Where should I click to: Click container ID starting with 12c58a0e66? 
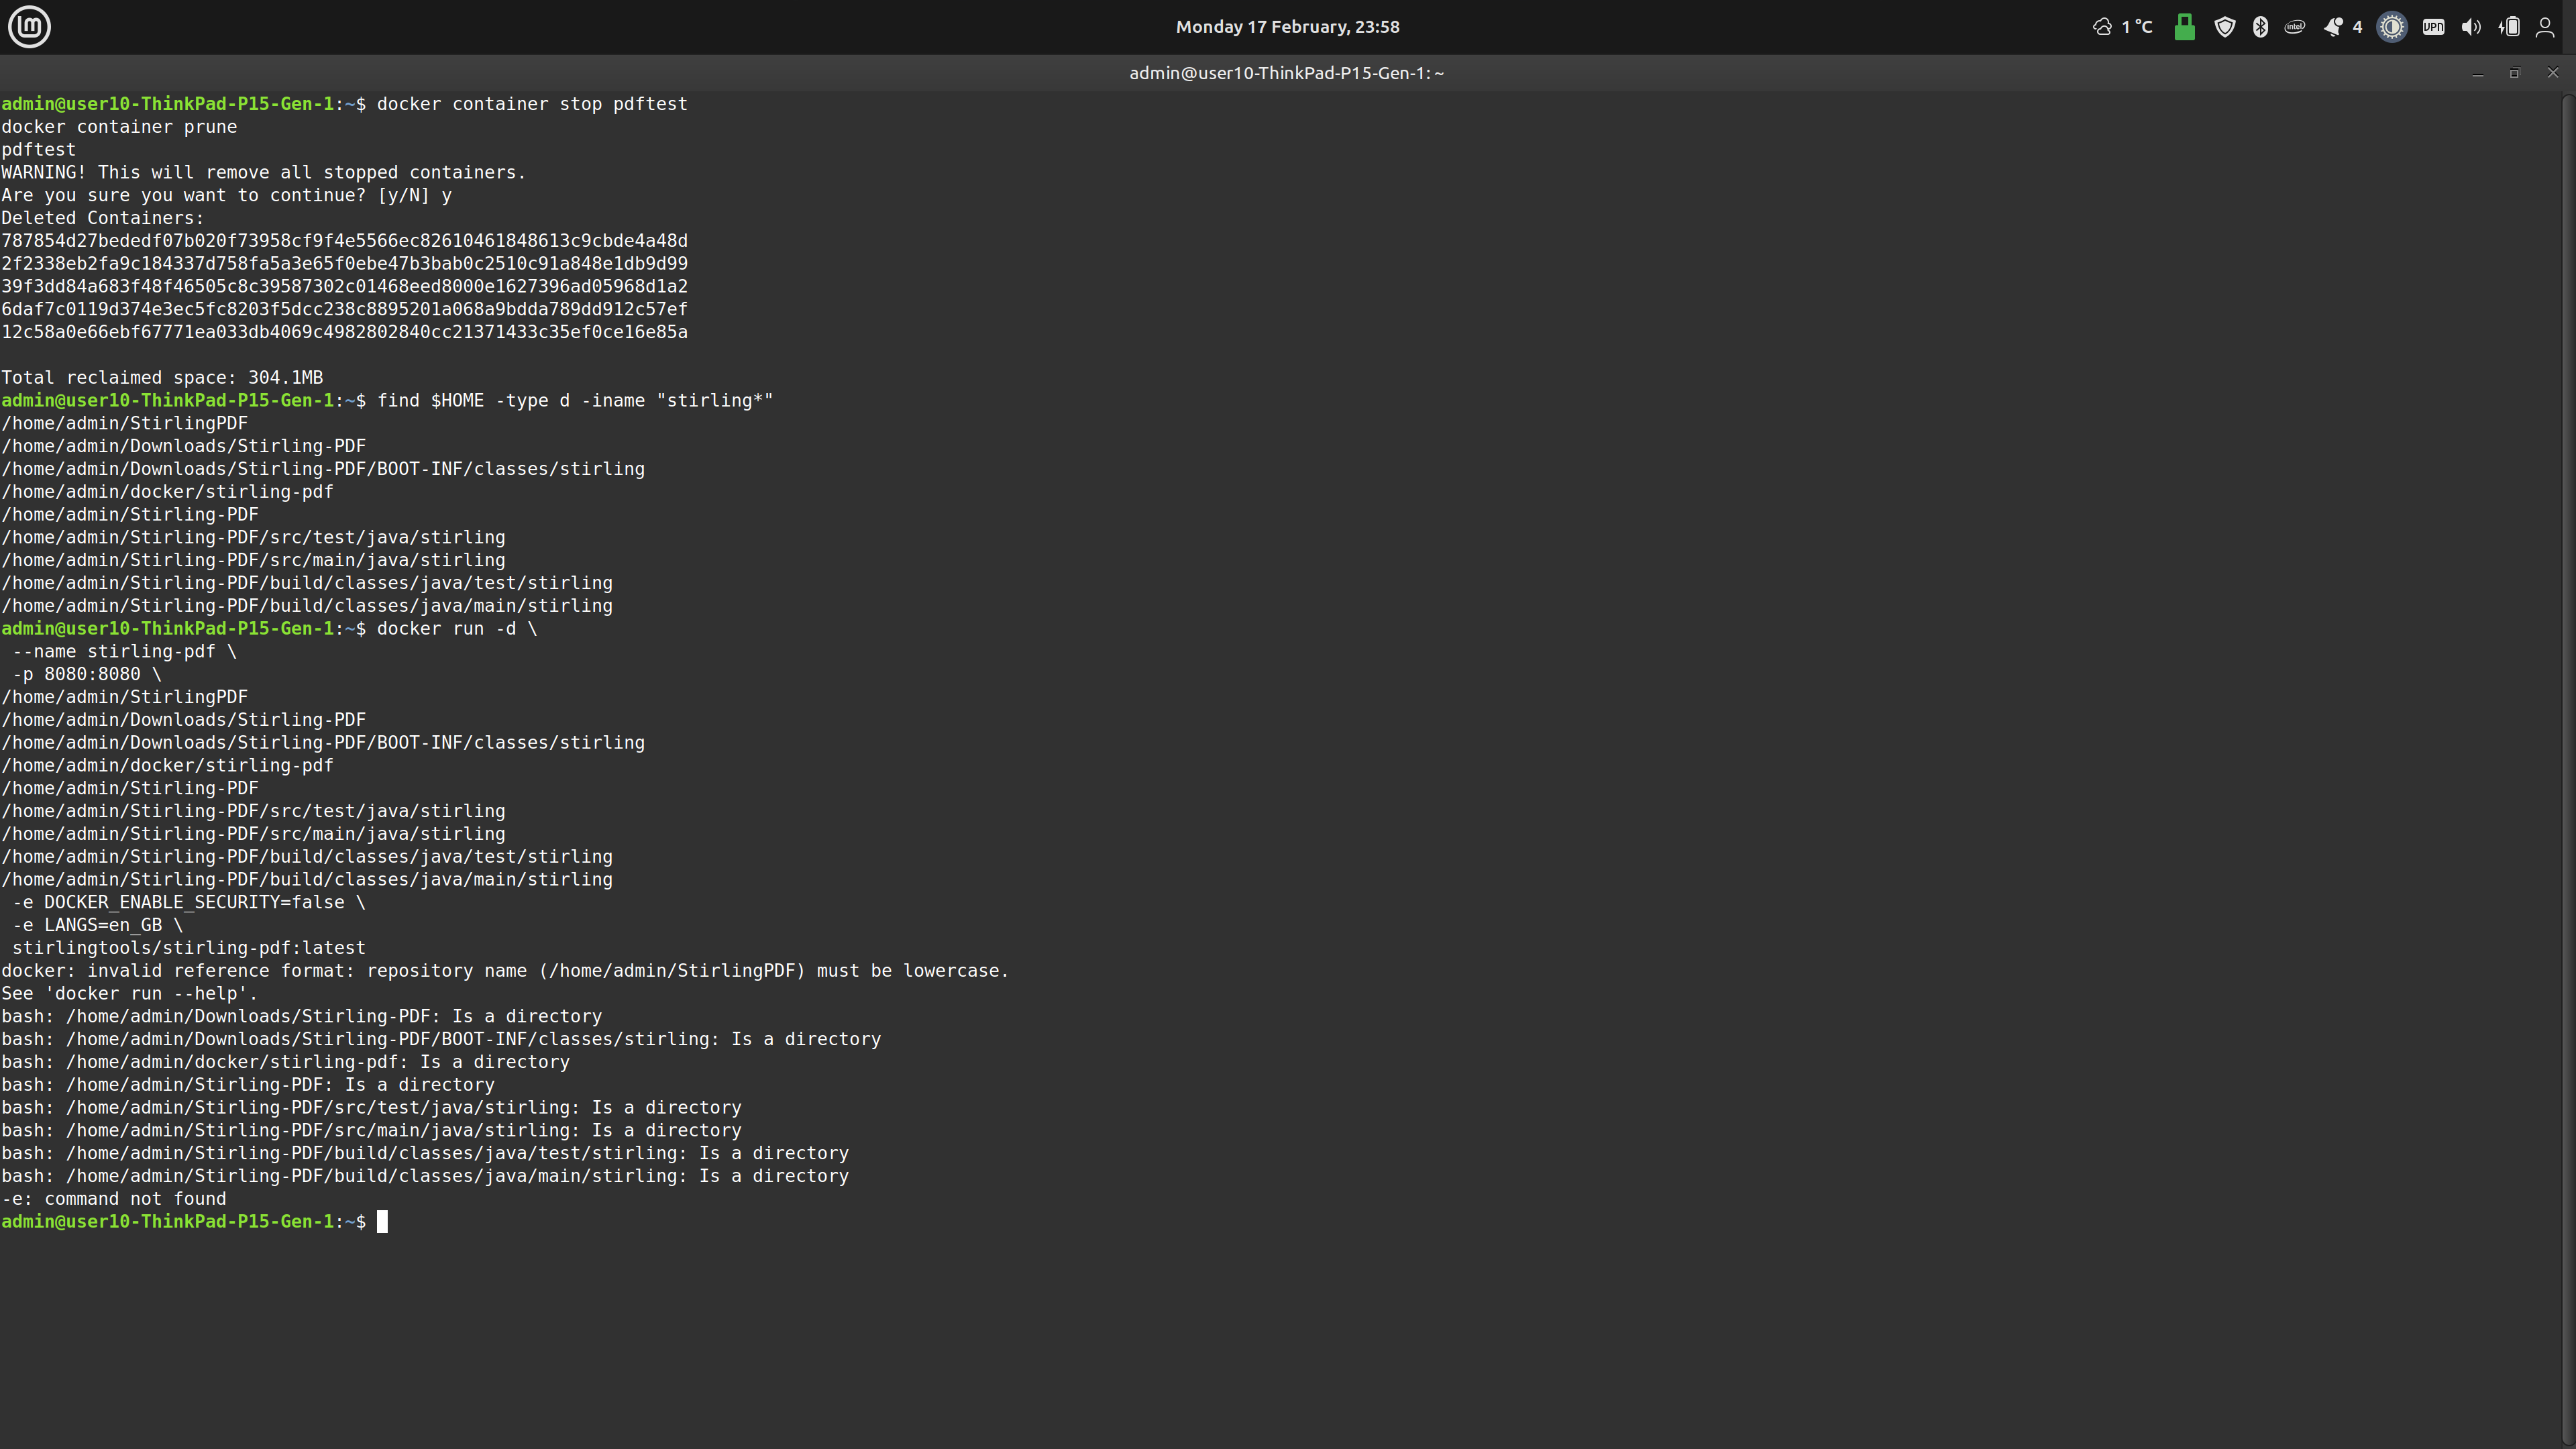[x=344, y=332]
